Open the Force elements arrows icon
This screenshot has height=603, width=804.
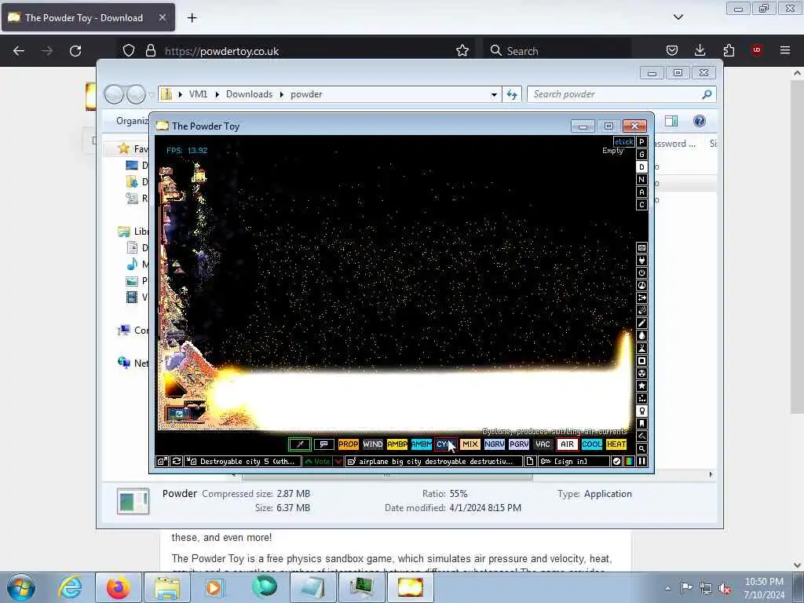tap(641, 298)
